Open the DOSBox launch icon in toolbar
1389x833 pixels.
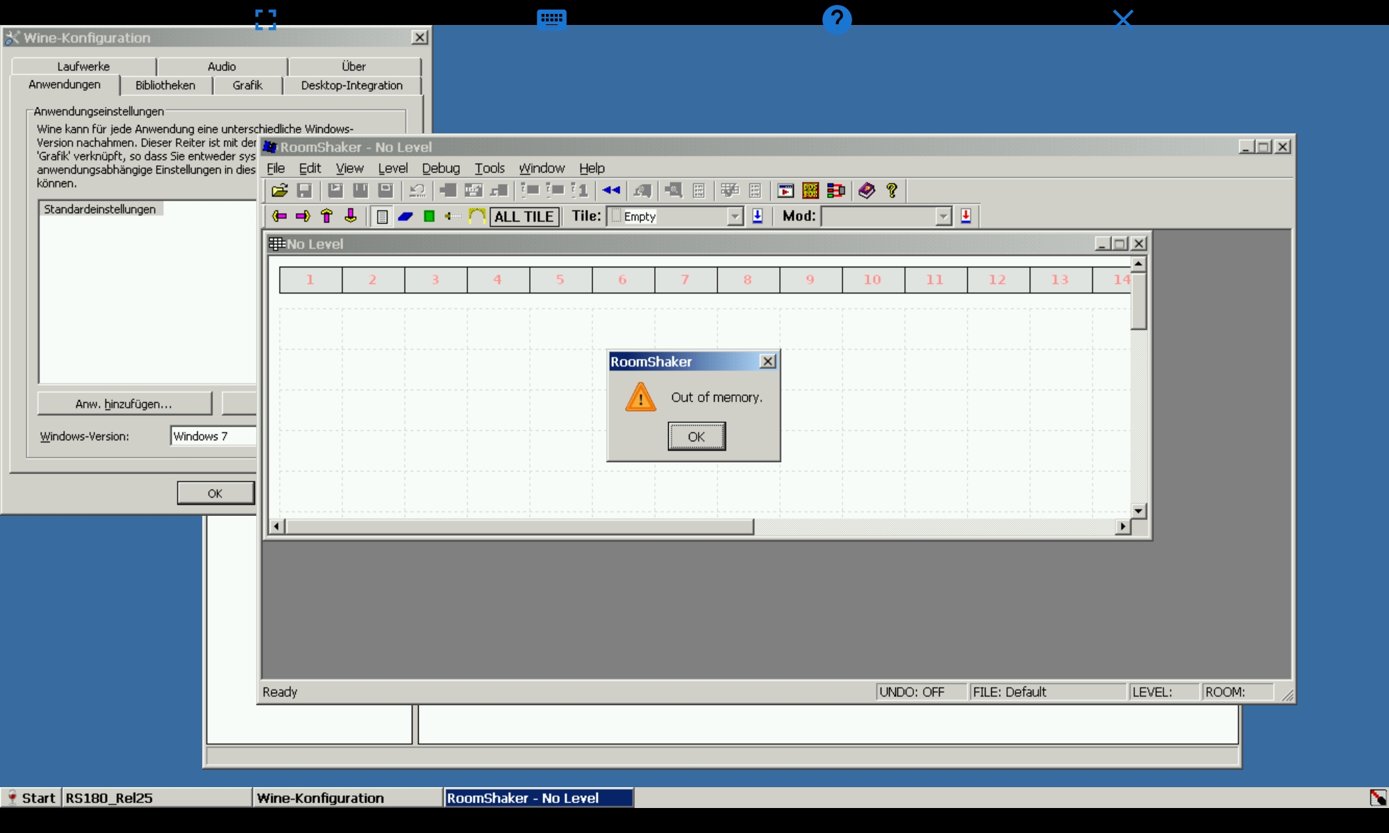click(x=810, y=190)
